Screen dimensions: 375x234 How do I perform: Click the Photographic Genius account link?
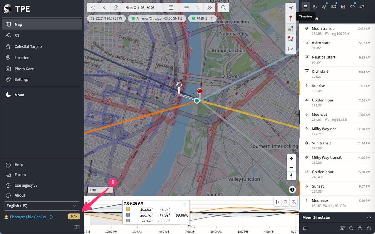click(x=28, y=217)
